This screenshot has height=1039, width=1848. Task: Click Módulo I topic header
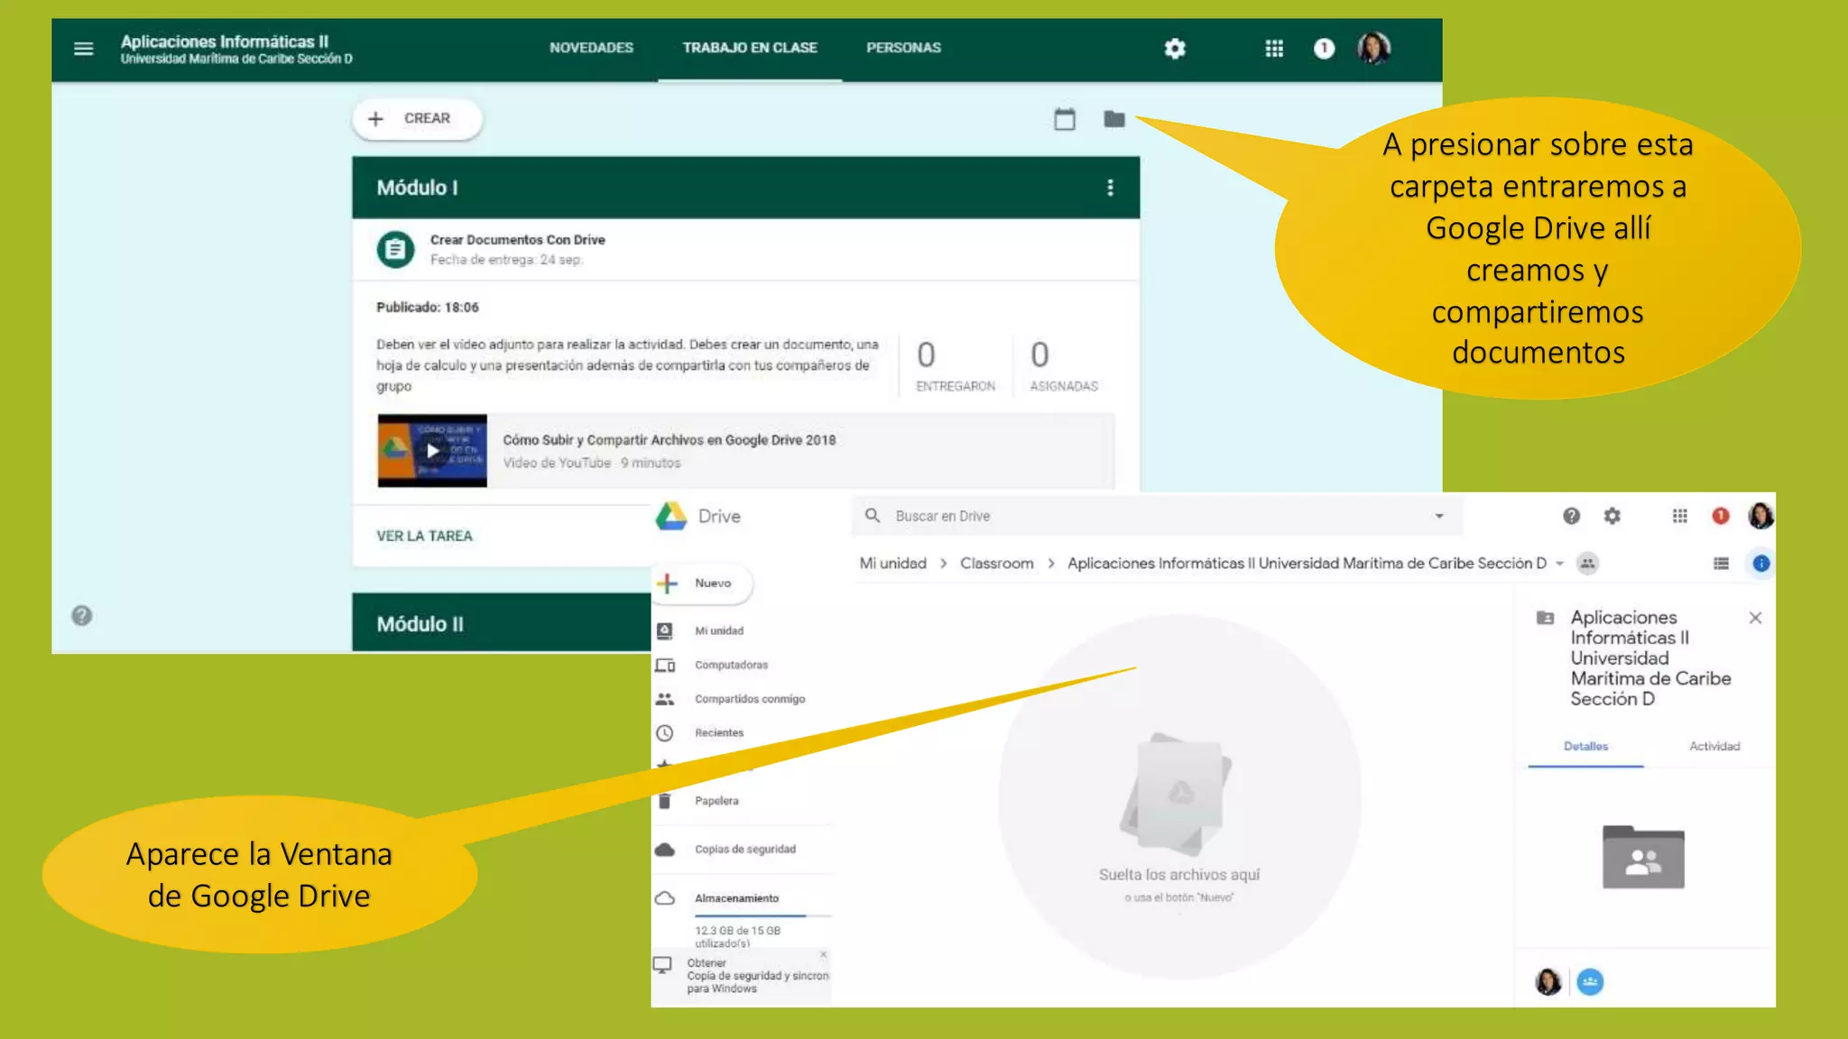click(745, 188)
